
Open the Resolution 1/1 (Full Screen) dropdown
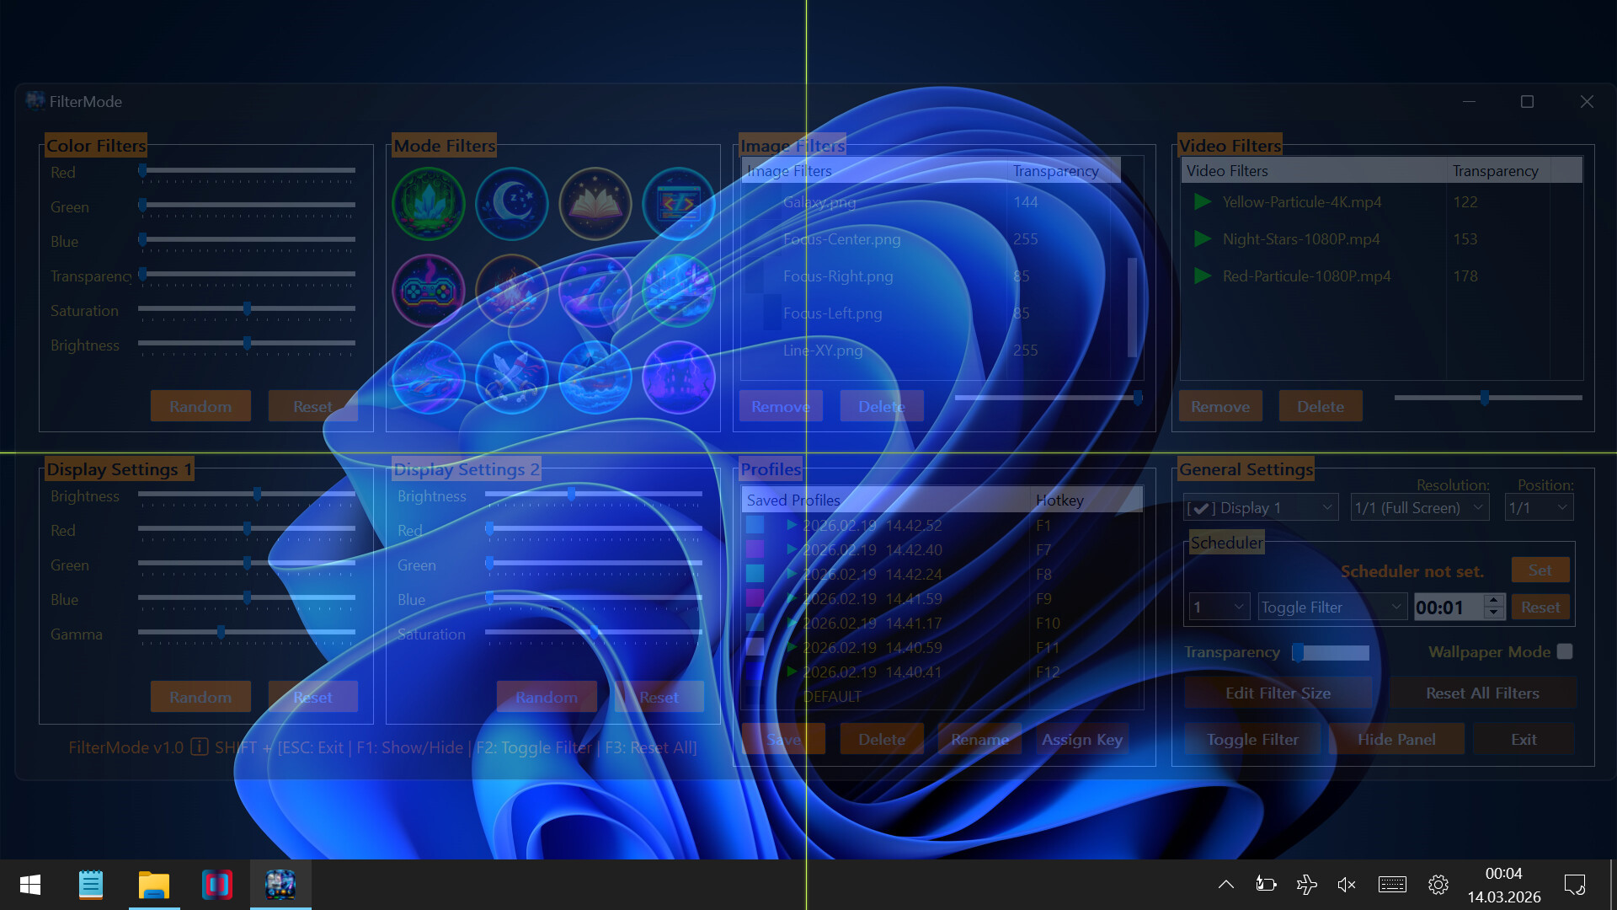[1419, 508]
